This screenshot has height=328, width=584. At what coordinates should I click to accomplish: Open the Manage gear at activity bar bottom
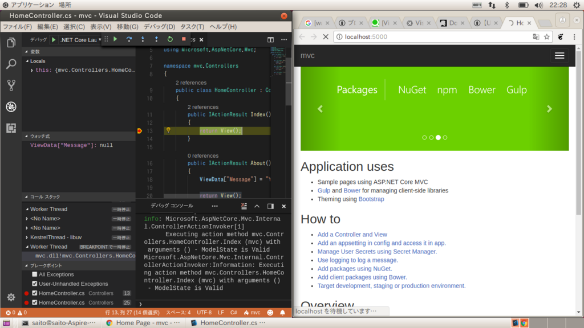pos(11,297)
